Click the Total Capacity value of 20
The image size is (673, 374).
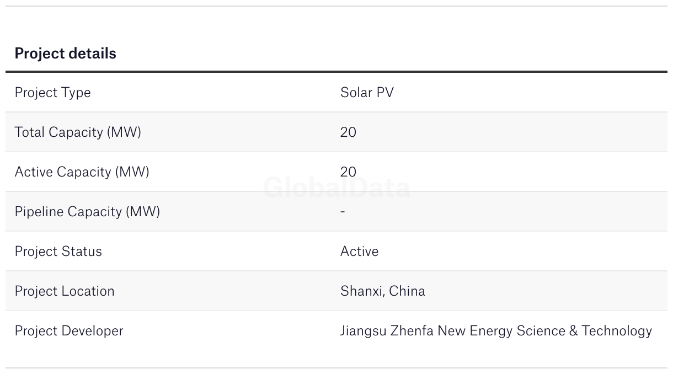[348, 132]
